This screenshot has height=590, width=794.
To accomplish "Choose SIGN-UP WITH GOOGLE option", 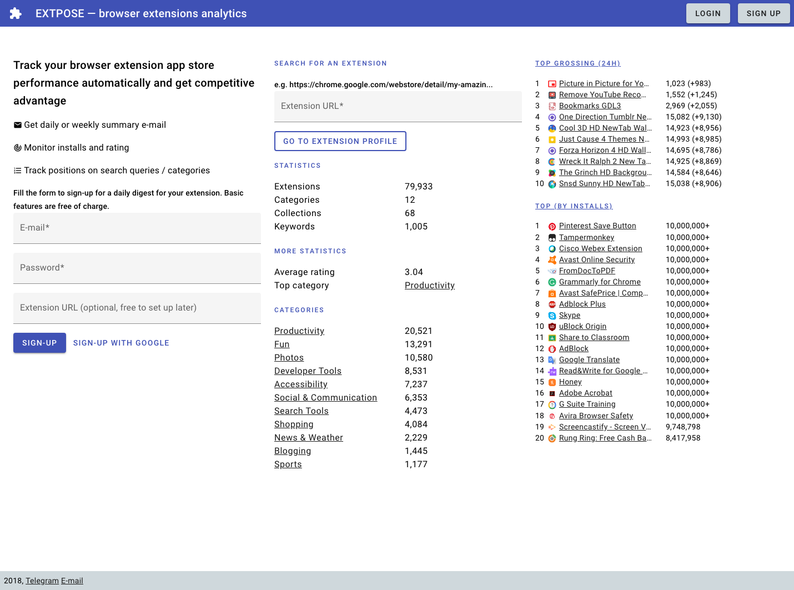I will pyautogui.click(x=121, y=343).
